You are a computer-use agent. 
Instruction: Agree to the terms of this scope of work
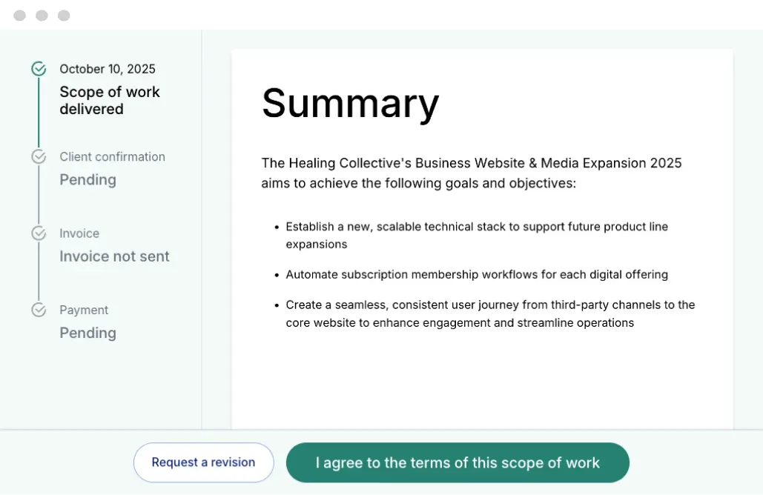[x=458, y=462]
